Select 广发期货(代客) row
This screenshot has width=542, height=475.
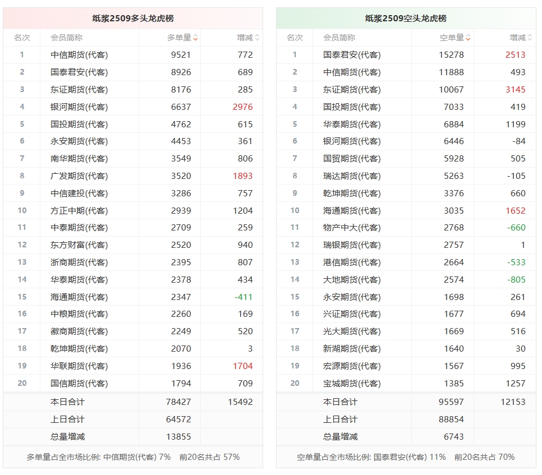pos(133,176)
